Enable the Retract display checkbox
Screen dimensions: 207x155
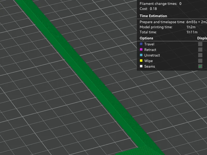click(200, 50)
